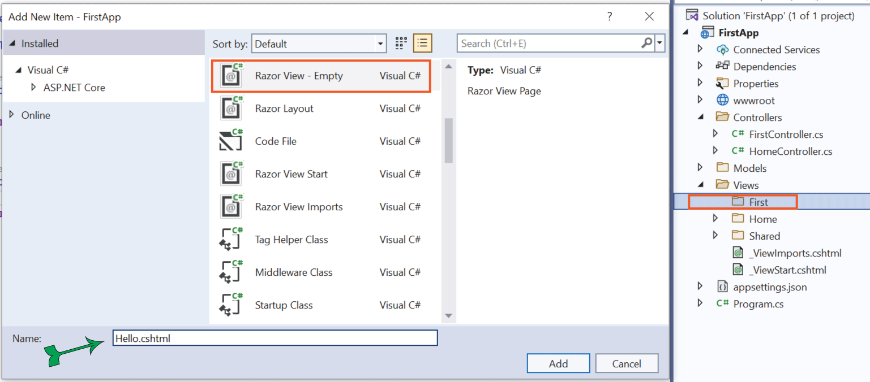
Task: Click the Program.cs C# file icon
Action: tap(722, 303)
